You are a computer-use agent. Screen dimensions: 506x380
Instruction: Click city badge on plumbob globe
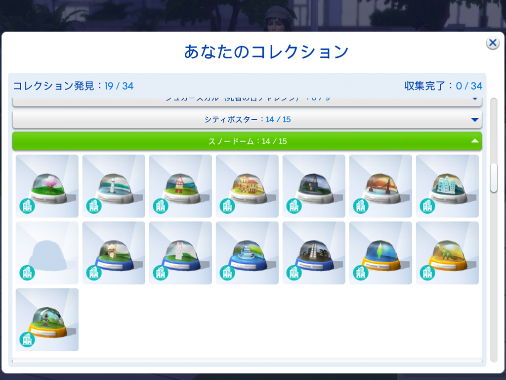(360, 273)
